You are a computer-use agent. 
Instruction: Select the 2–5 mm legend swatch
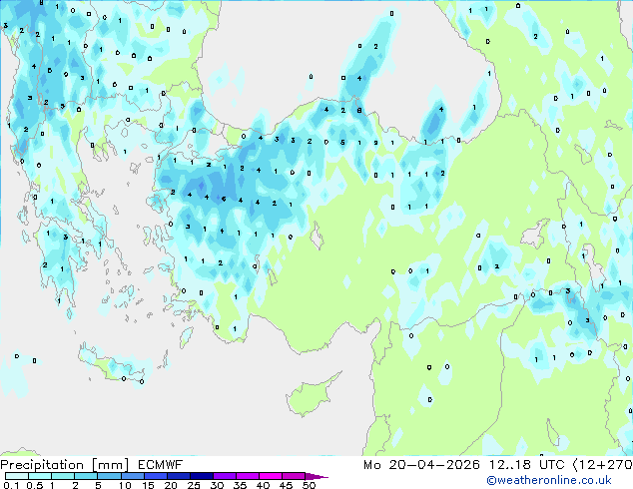[86, 476]
